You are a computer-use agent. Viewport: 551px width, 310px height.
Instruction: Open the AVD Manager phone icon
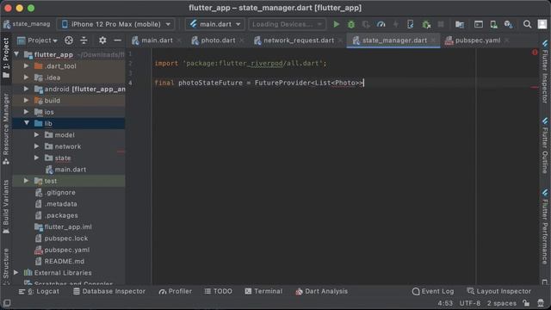493,24
